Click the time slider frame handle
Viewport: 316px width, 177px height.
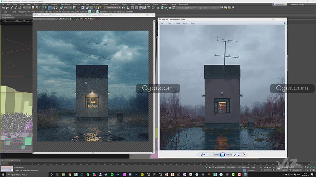point(11,160)
